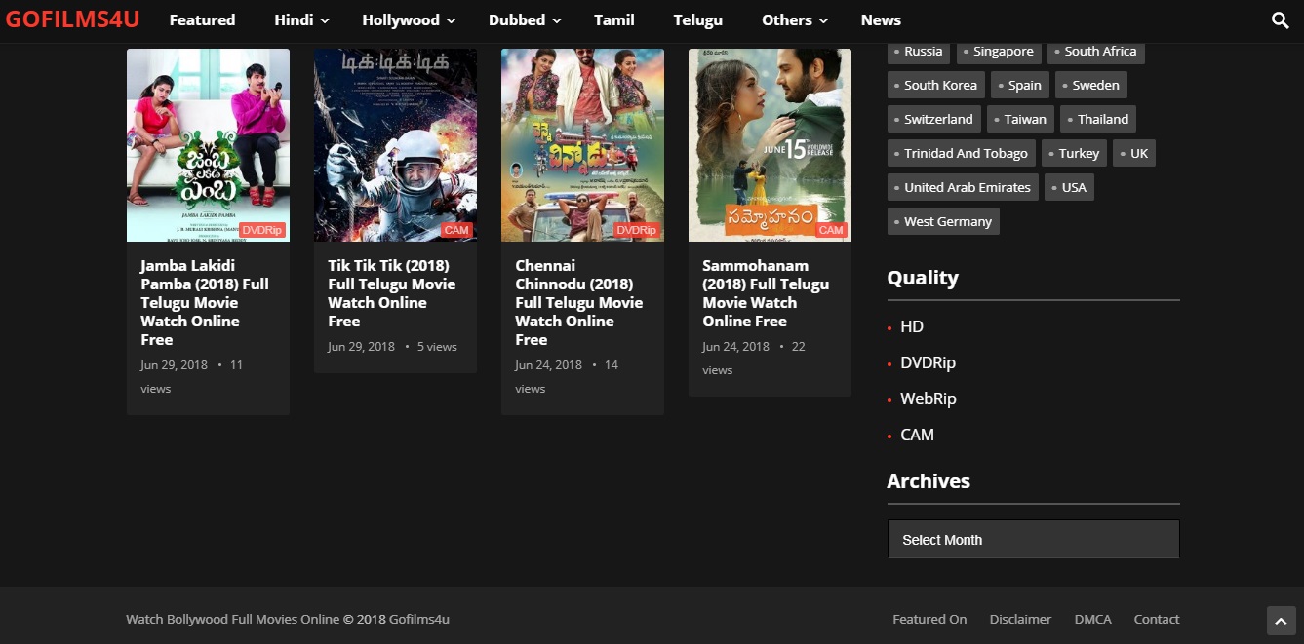Expand the Hollywood dropdown menu
Image resolution: width=1304 pixels, height=644 pixels.
(408, 20)
